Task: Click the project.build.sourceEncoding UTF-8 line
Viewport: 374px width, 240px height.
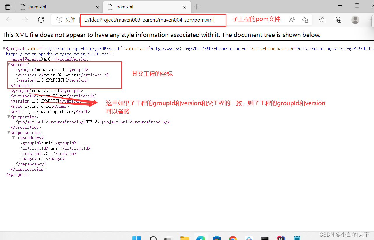Action: point(92,122)
